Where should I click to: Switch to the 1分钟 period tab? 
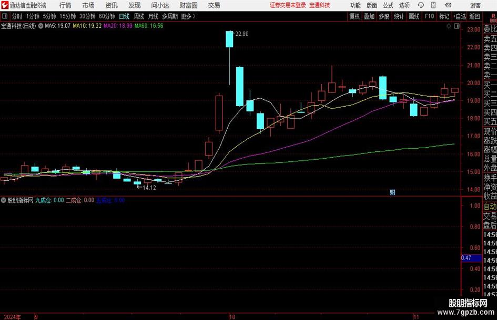coord(33,16)
